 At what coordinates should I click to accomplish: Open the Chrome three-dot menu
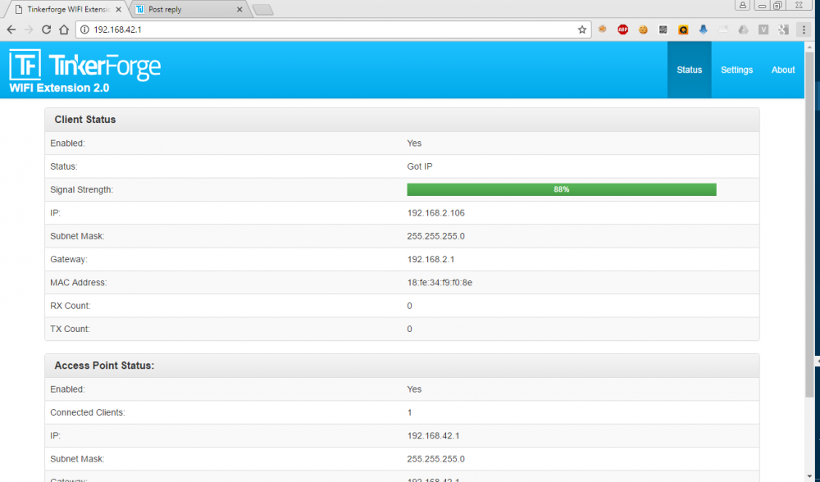(x=804, y=30)
